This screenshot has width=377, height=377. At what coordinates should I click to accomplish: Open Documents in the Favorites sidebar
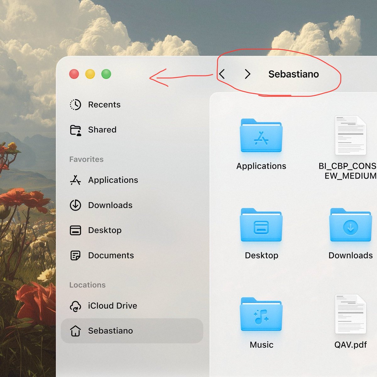(x=132, y=255)
